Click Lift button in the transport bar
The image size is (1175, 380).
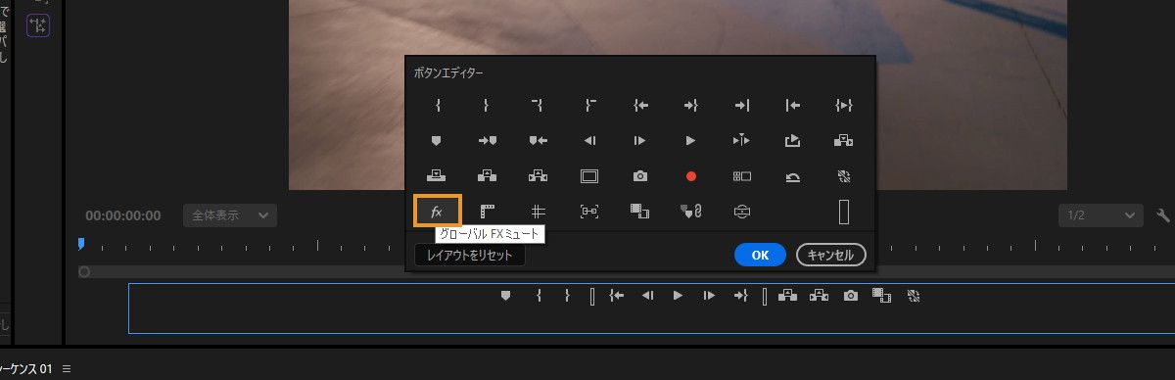(x=786, y=295)
